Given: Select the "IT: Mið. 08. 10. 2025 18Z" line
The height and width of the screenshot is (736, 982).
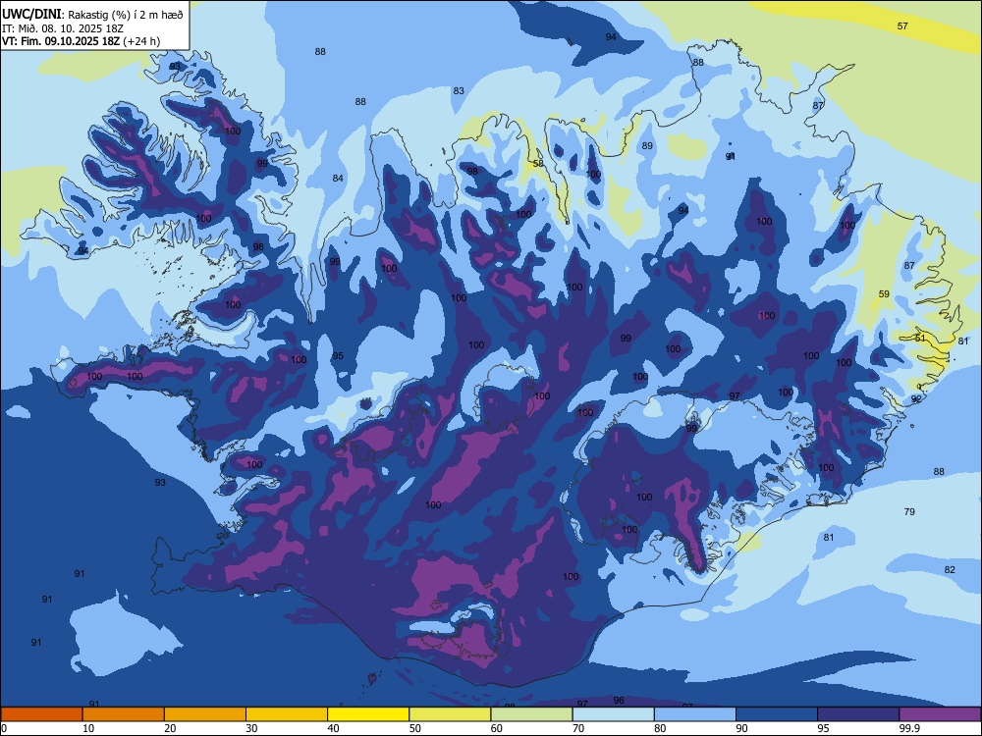Looking at the screenshot, I should 63,28.
